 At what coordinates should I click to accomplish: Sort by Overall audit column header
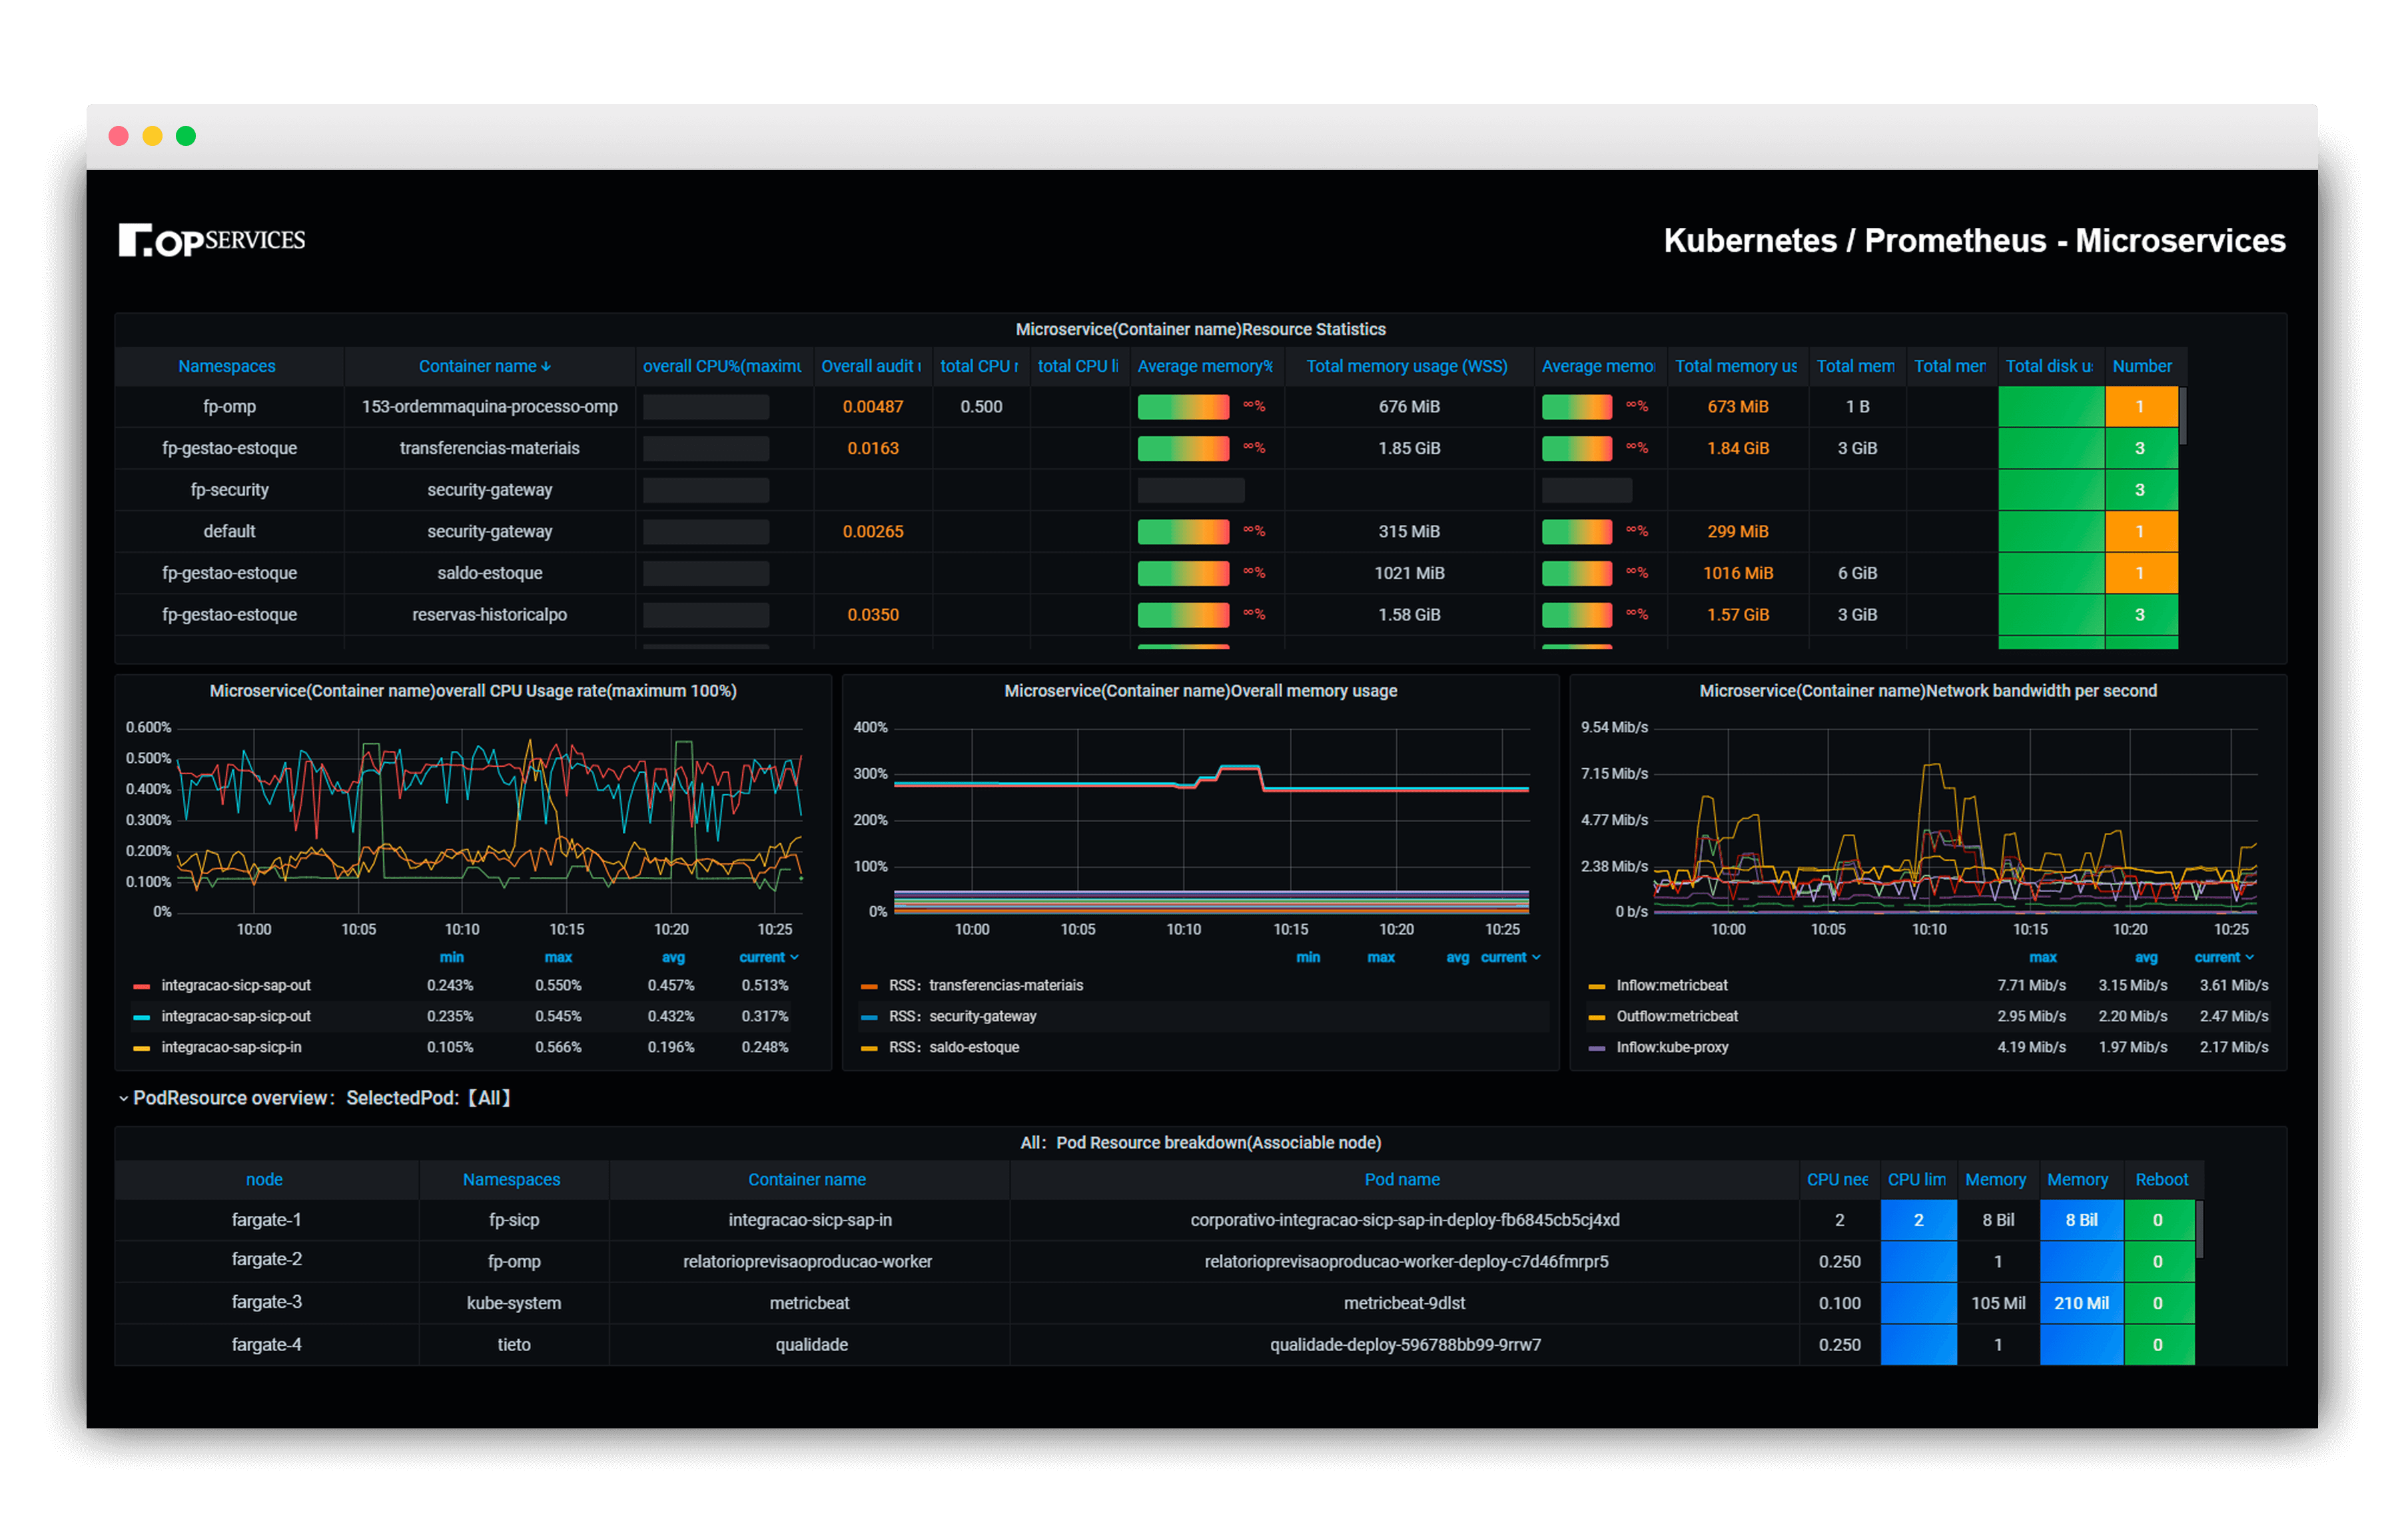pos(871,367)
